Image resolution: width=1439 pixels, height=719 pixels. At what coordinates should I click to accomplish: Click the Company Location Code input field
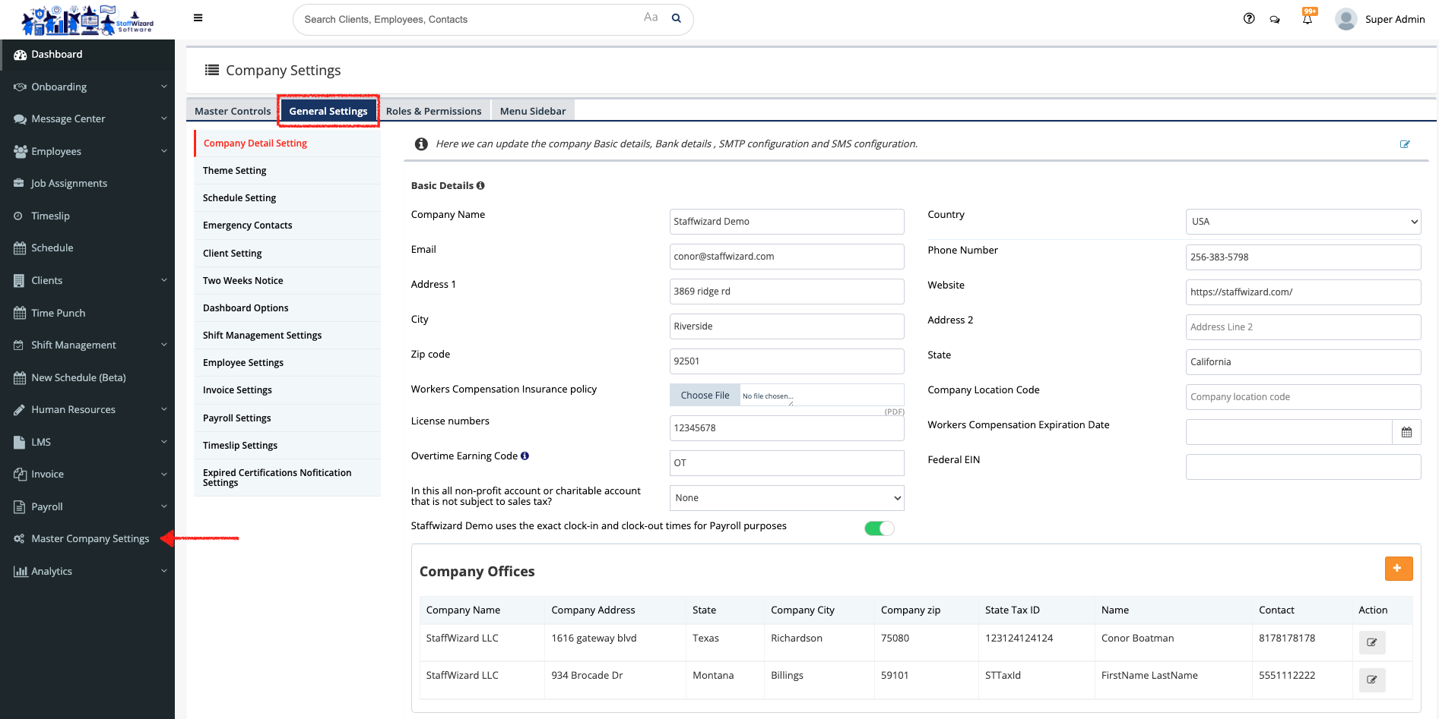tap(1303, 397)
